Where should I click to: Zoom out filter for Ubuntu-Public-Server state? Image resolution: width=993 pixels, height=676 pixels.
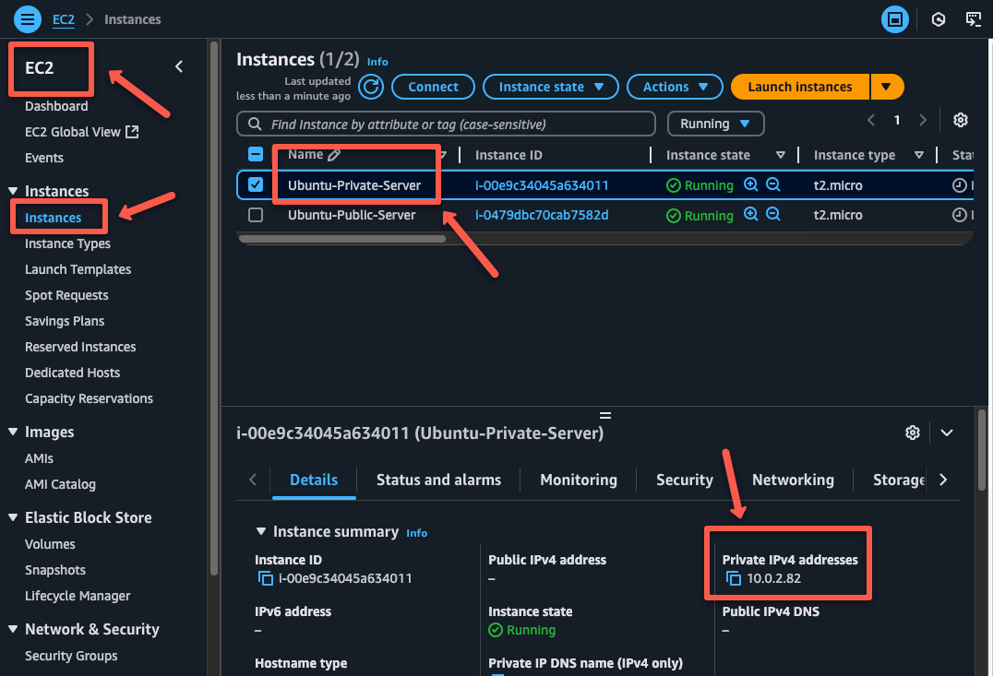pyautogui.click(x=772, y=214)
